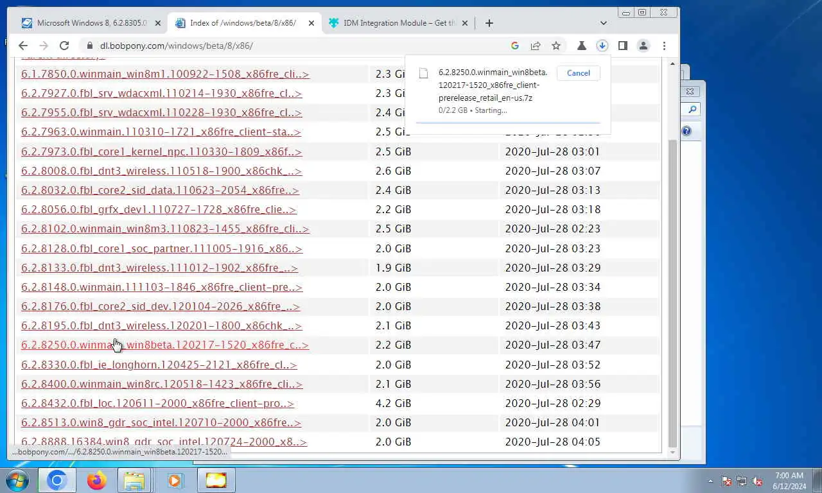The width and height of the screenshot is (822, 493).
Task: Open 6.2.8133.0.fbl_dnt3_wireless link
Action: pos(159,268)
